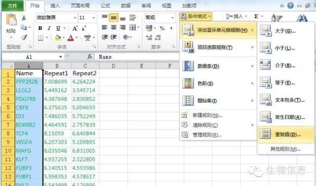Switch to the 公式 tab

coord(105,5)
